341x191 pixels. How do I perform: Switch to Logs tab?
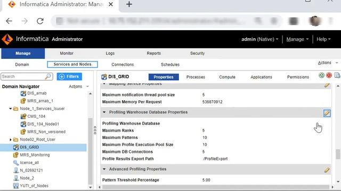click(x=110, y=53)
